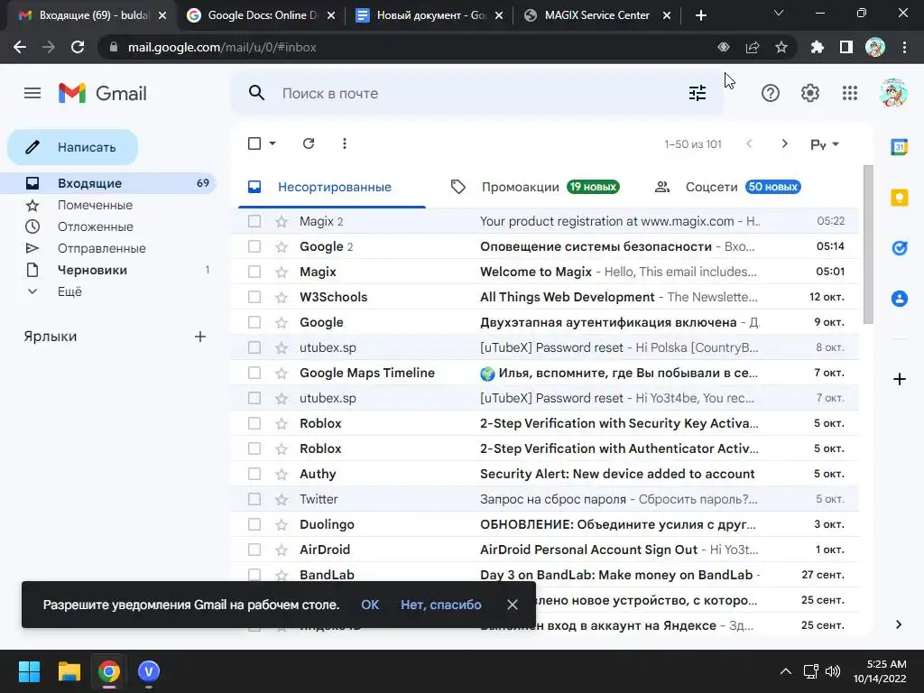Open Chrome extensions puzzle icon

click(817, 47)
